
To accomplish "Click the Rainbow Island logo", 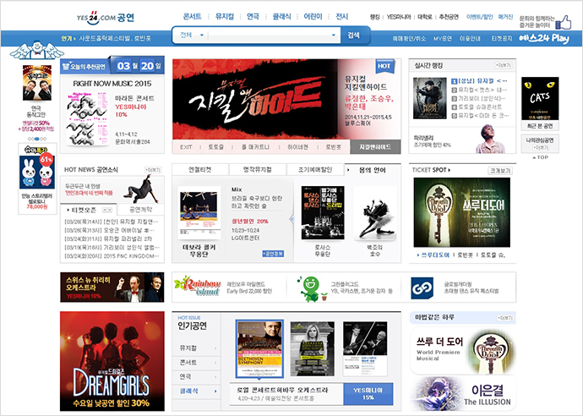I will pyautogui.click(x=197, y=286).
